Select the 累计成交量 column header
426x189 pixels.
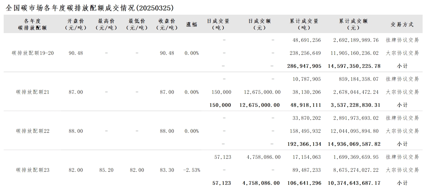304,24
